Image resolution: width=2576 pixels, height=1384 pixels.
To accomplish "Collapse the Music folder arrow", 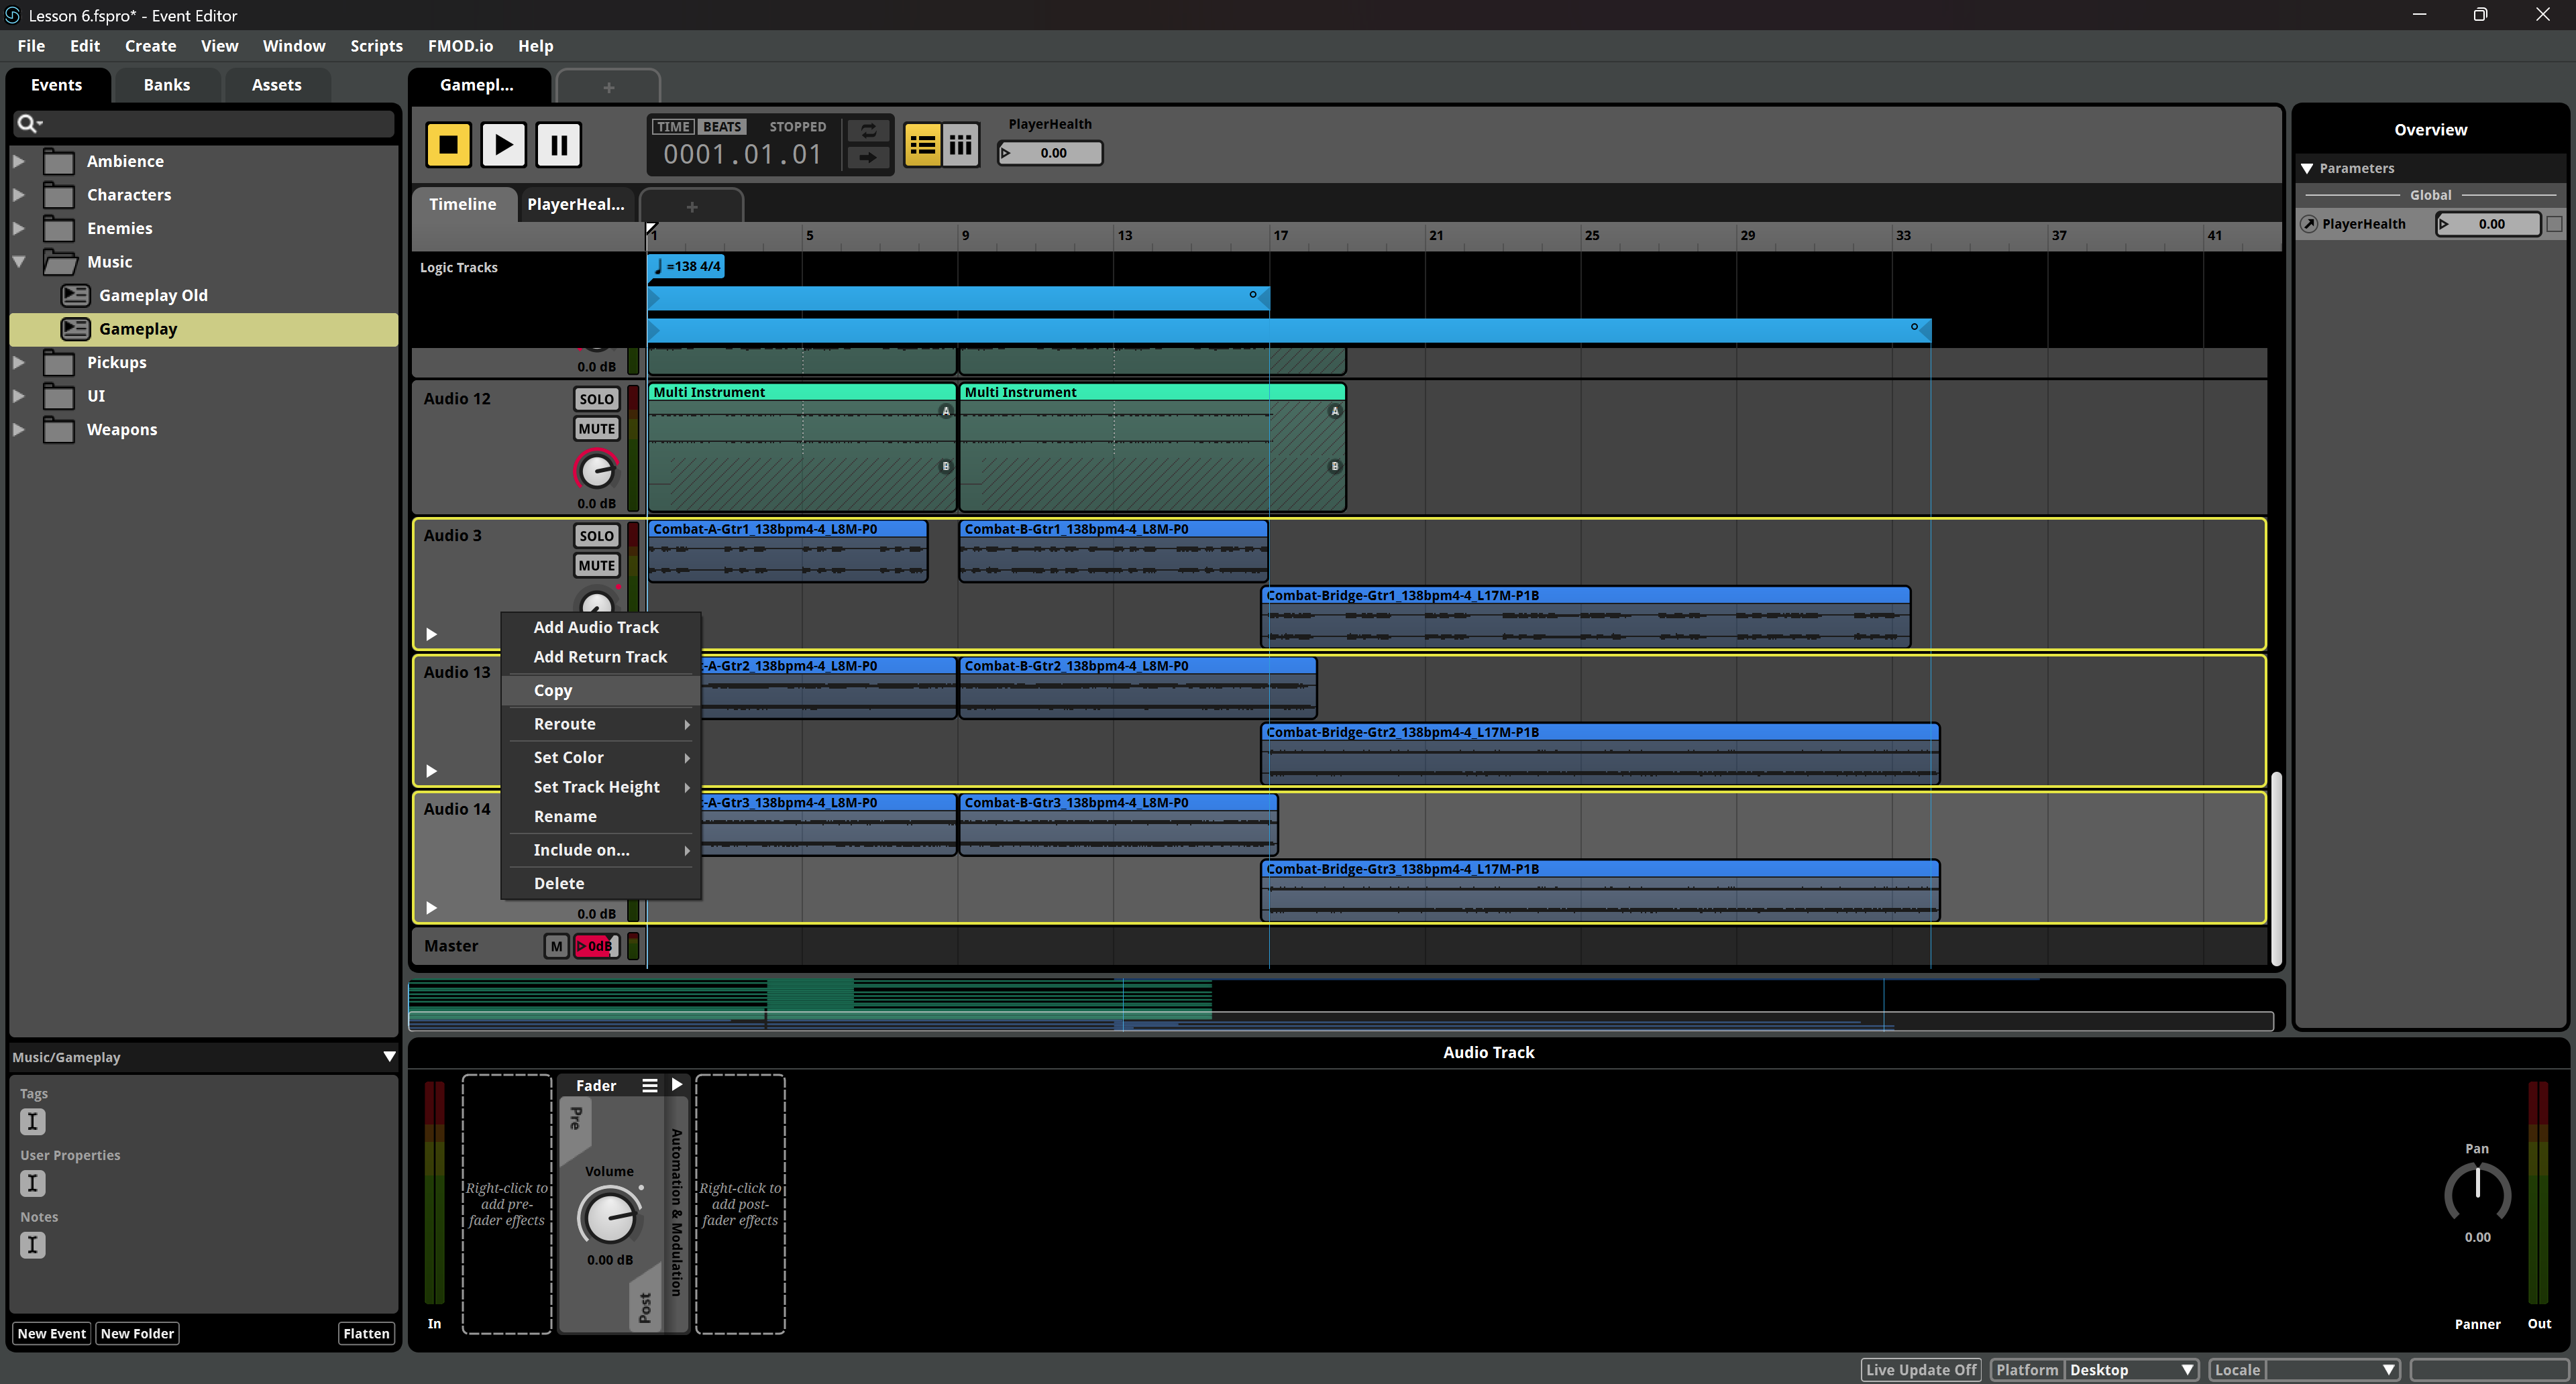I will click(x=19, y=262).
